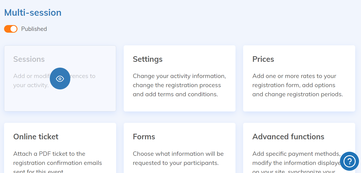Click the Multi-session page title
This screenshot has height=173, width=361.
point(33,13)
